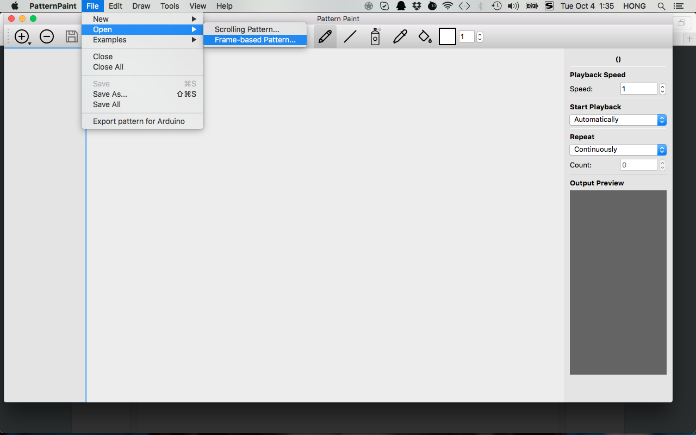Close the open File menu

click(92, 6)
